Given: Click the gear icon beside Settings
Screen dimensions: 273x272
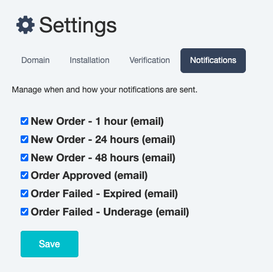Looking at the screenshot, I should click(x=25, y=25).
